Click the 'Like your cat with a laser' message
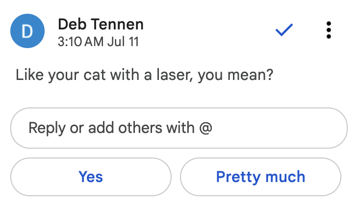The width and height of the screenshot is (359, 209). (144, 76)
